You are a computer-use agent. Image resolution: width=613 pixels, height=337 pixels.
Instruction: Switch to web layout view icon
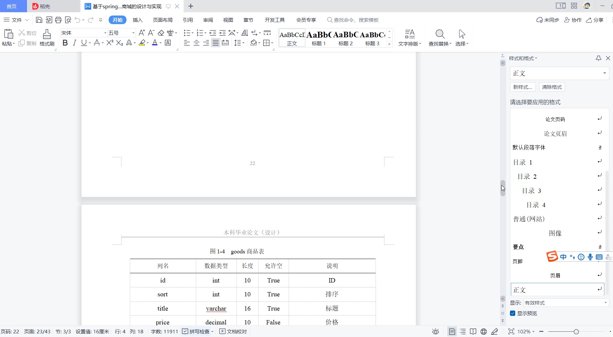(x=484, y=331)
